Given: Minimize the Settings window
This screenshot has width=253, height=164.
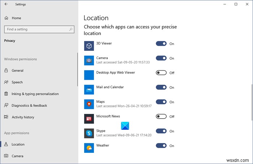Looking at the screenshot, I should pyautogui.click(x=224, y=4).
